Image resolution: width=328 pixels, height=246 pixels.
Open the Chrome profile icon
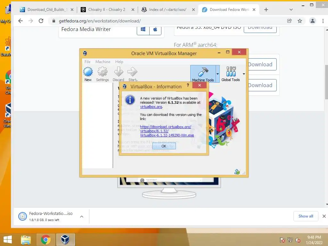(x=313, y=21)
